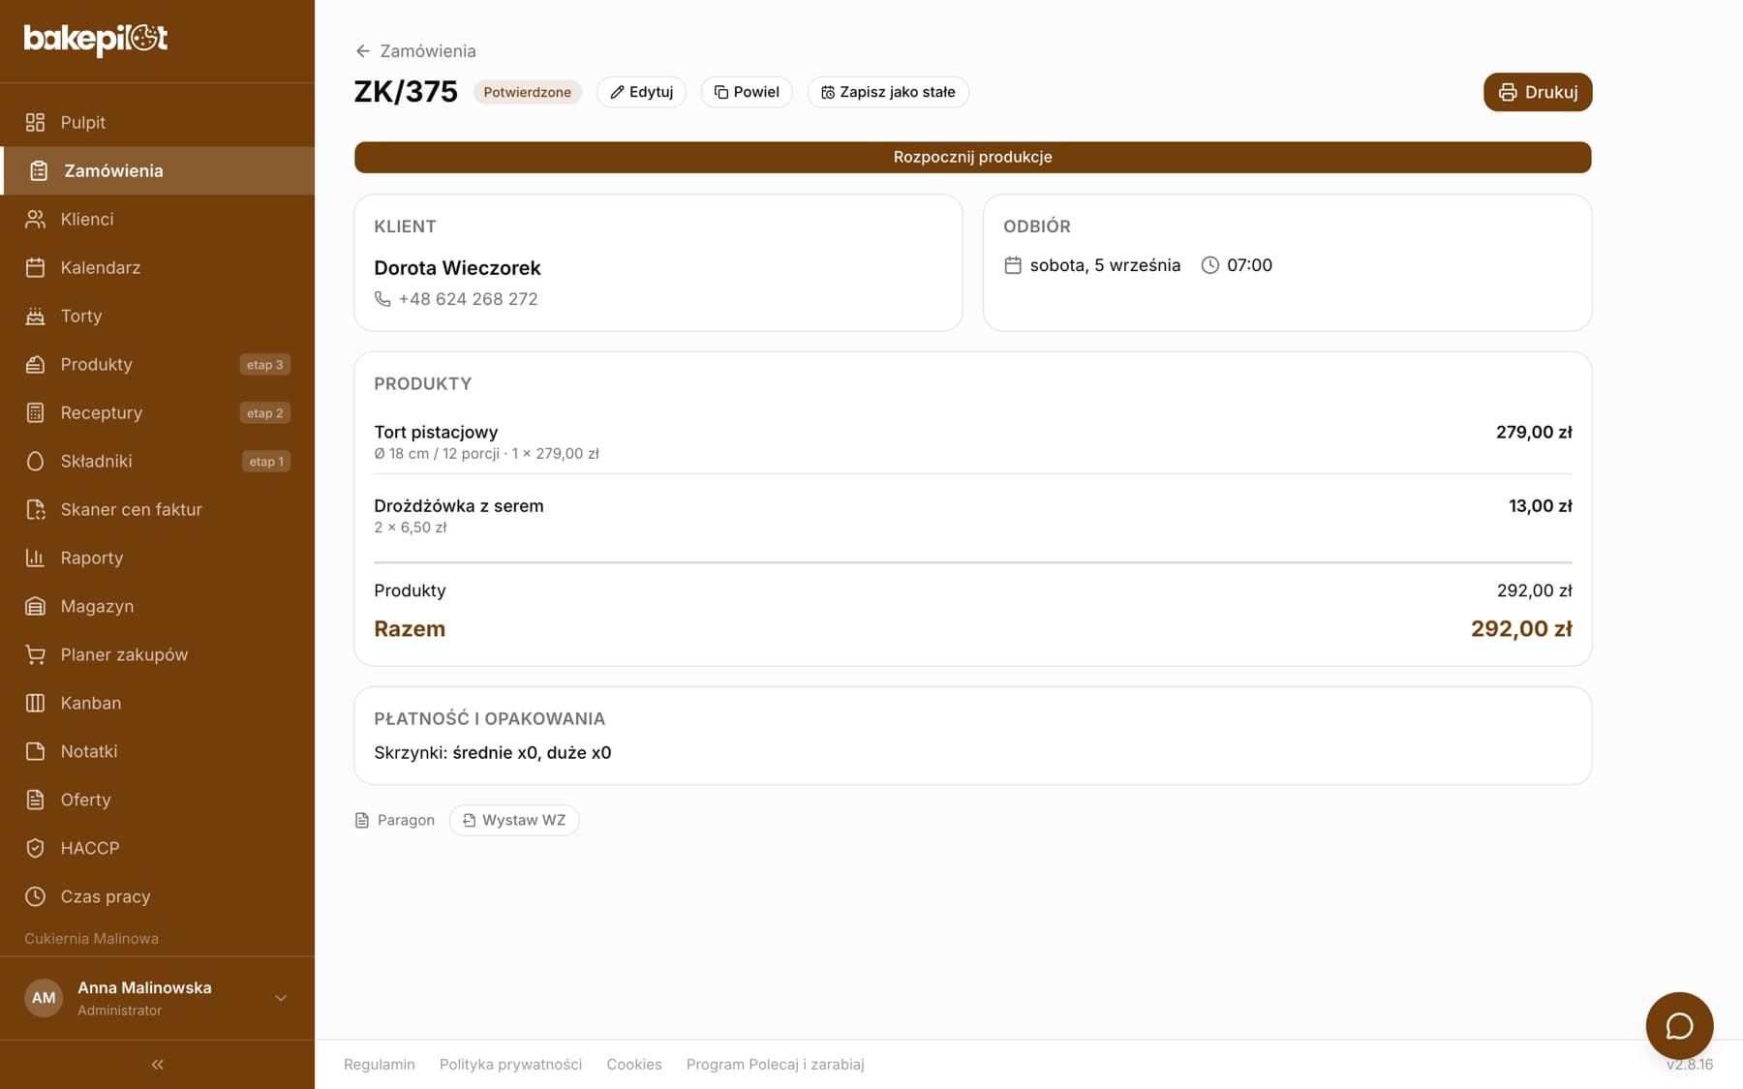This screenshot has height=1089, width=1743.
Task: Open the Receptury menu item
Action: tap(157, 412)
